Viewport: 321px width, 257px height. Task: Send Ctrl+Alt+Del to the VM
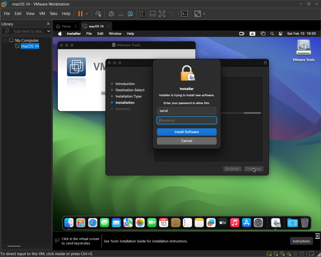[98, 14]
